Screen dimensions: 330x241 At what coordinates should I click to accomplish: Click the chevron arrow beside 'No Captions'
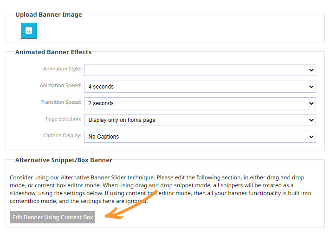[311, 137]
